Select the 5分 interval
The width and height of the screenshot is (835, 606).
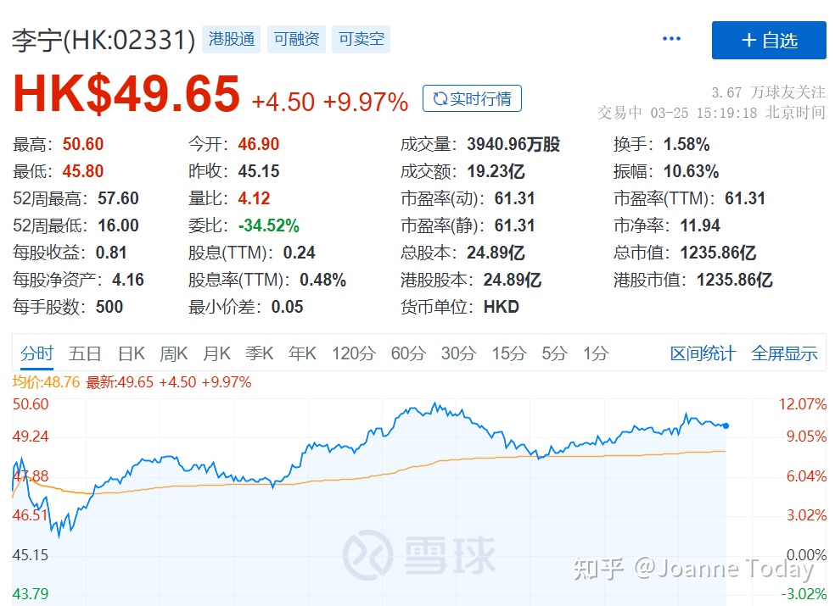pos(556,353)
